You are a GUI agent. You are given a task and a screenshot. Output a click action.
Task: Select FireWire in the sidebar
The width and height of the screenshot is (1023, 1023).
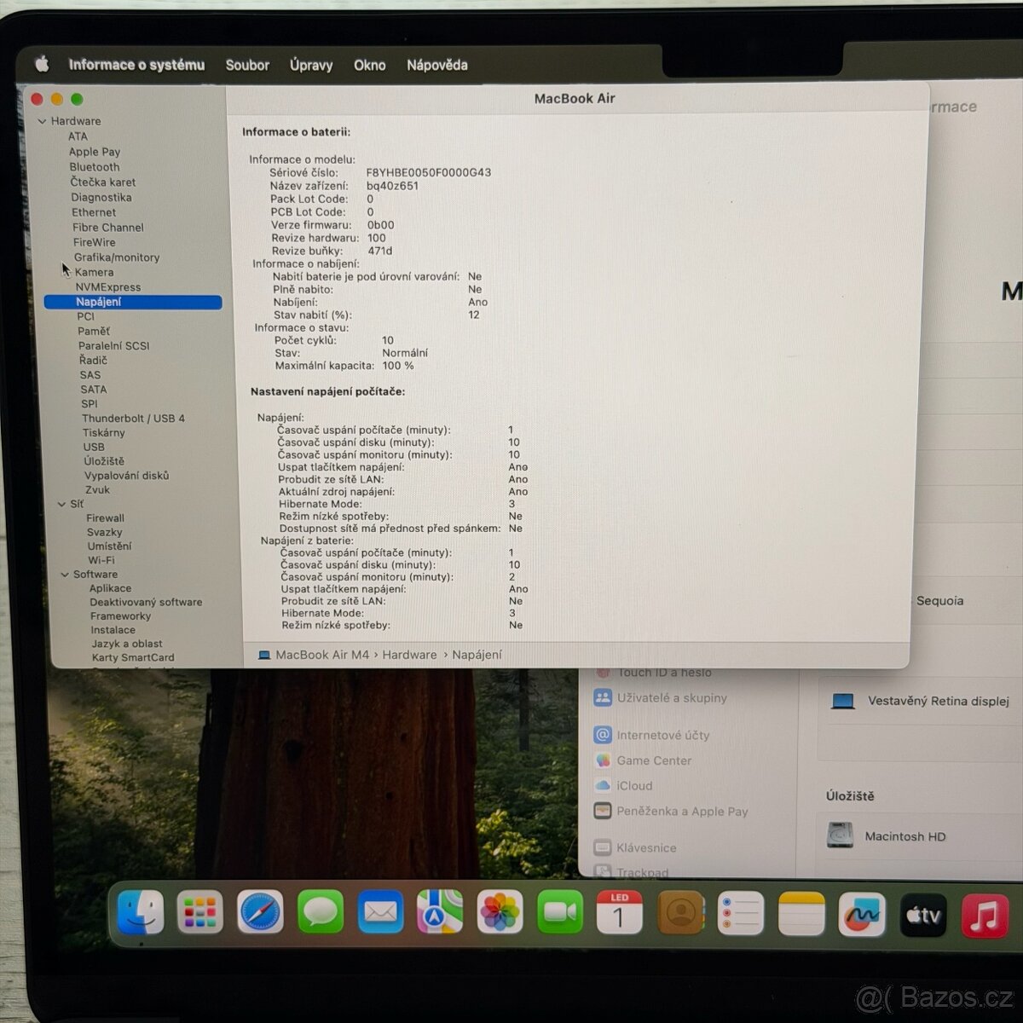click(95, 242)
